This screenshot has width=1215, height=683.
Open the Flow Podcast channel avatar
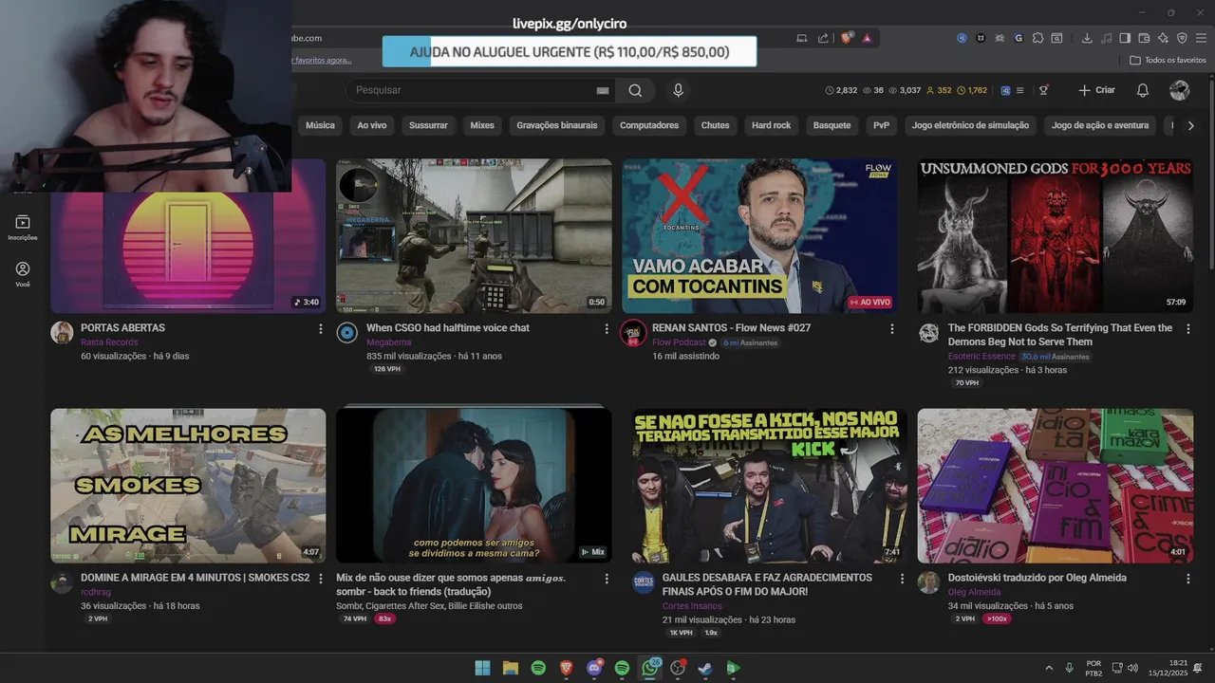(x=633, y=333)
